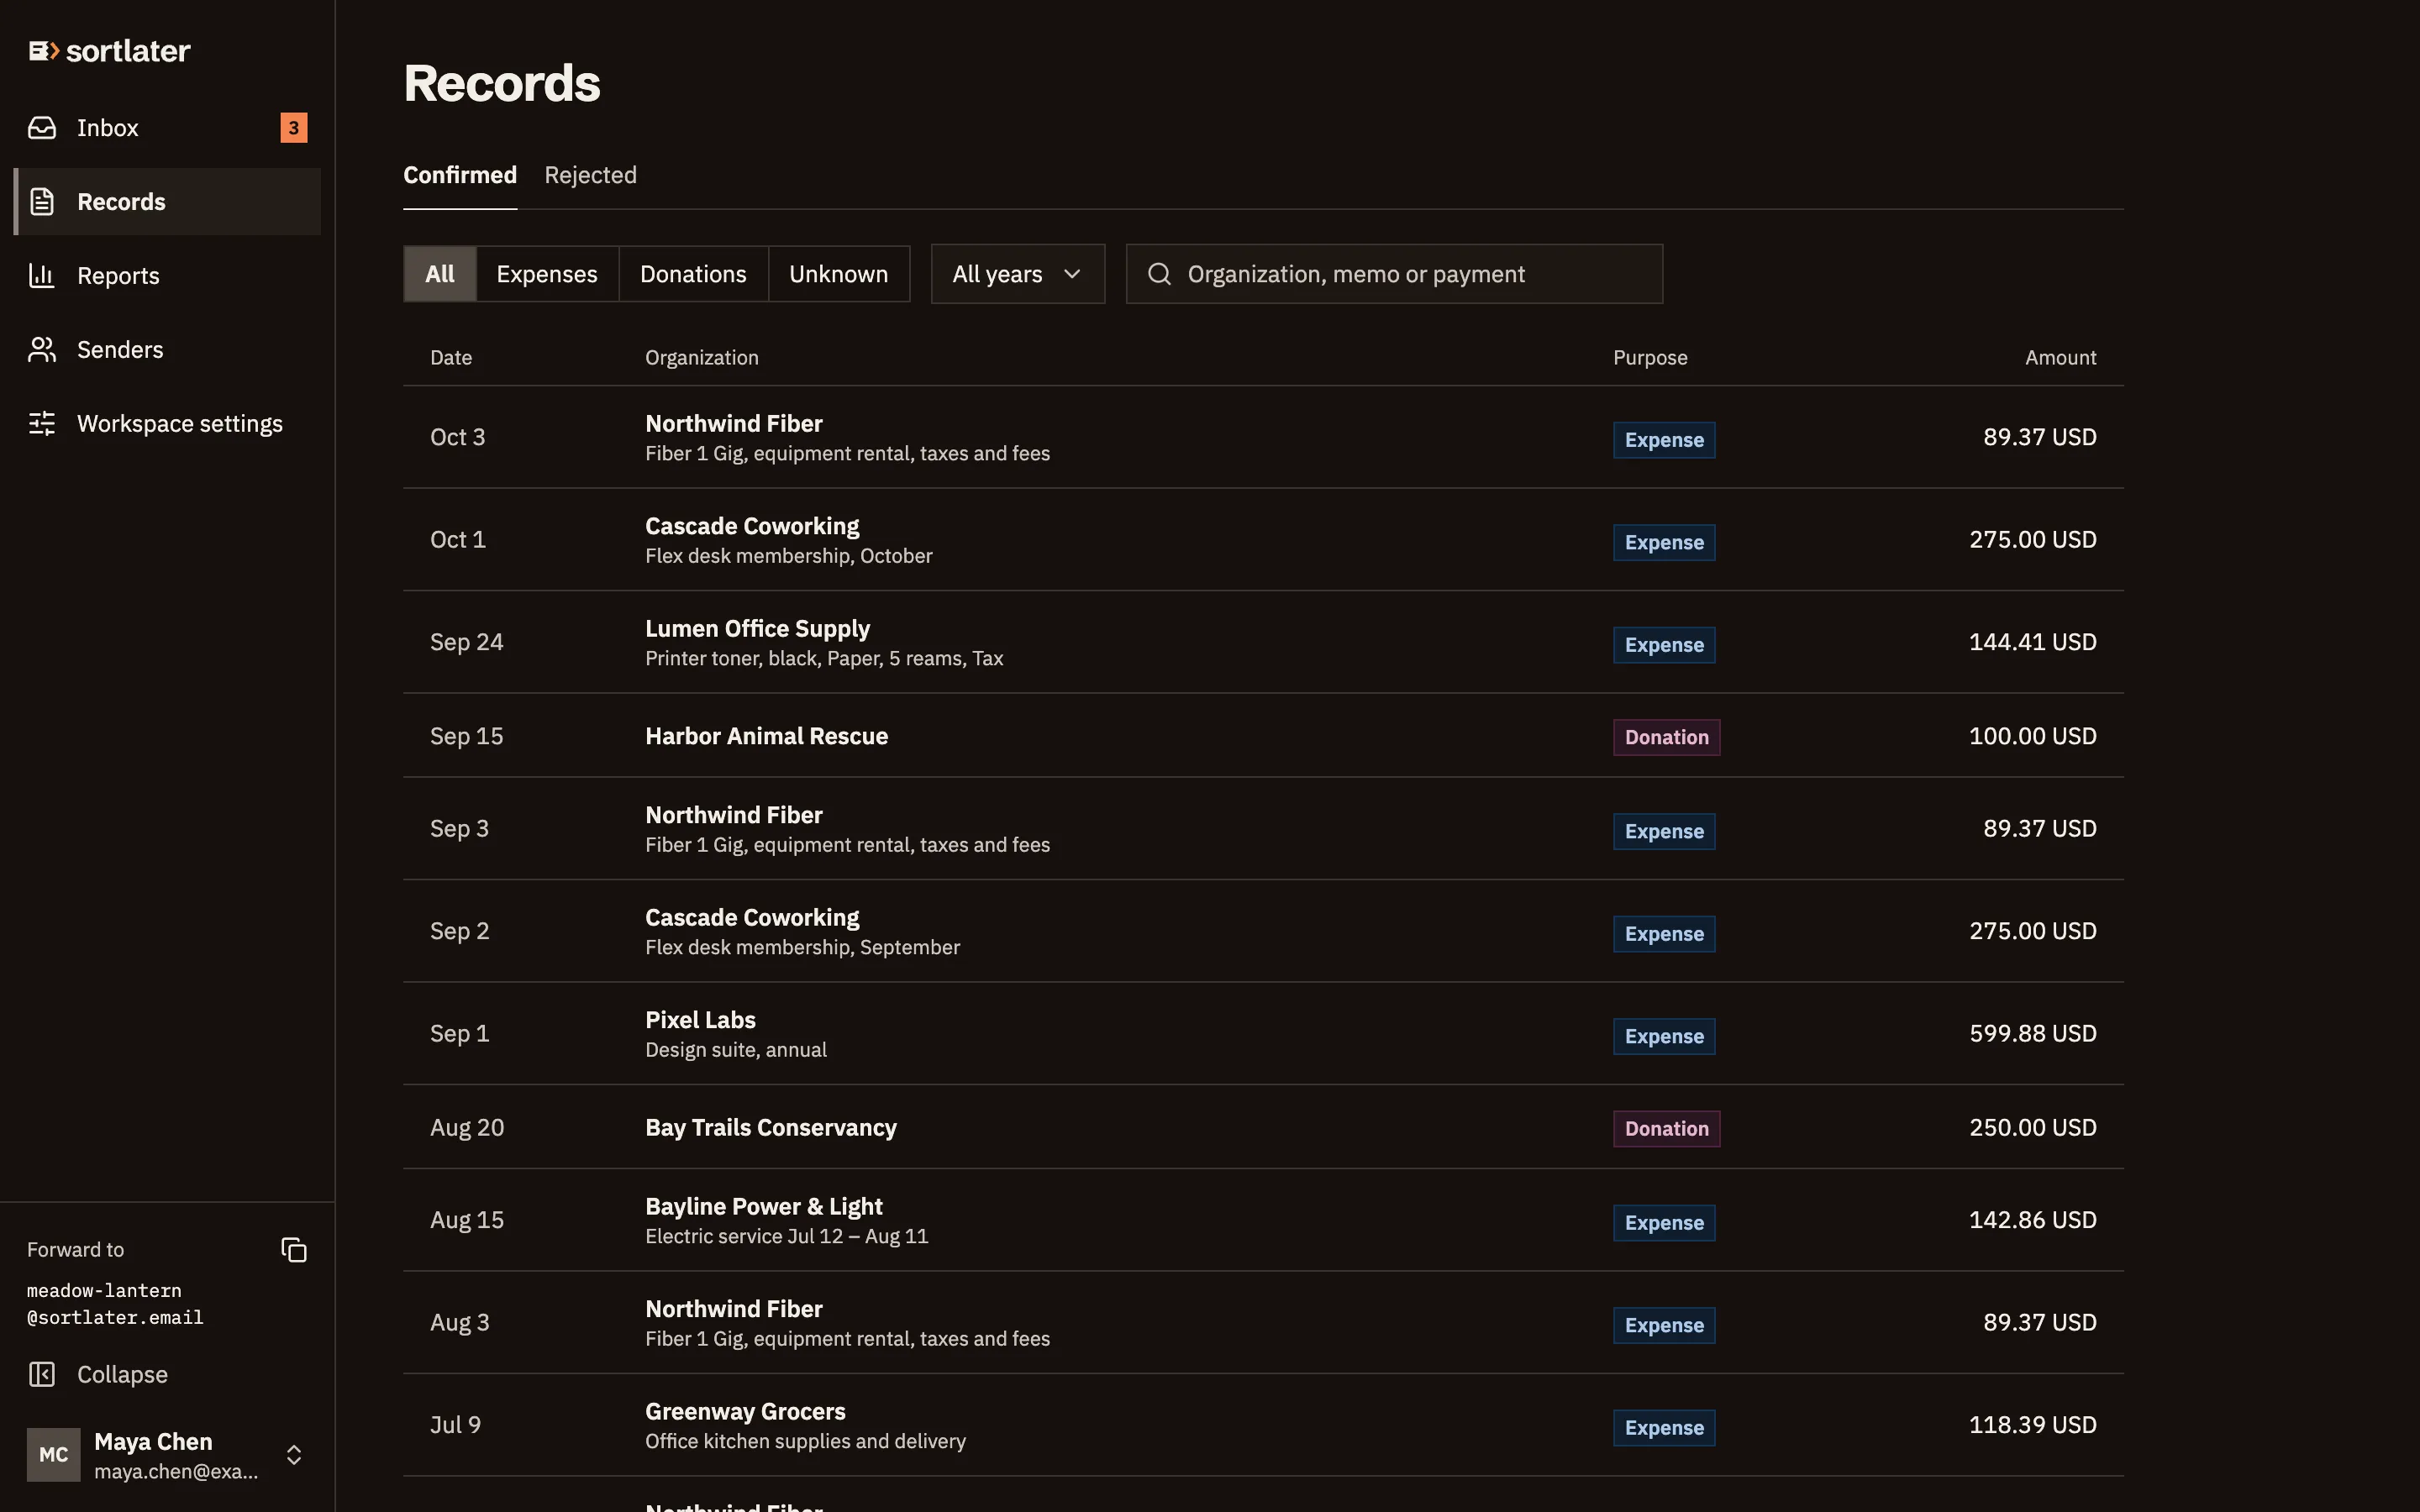Open Senders in the sidebar

(167, 350)
